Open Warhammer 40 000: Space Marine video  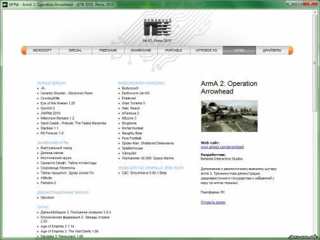pyautogui.click(x=148, y=158)
